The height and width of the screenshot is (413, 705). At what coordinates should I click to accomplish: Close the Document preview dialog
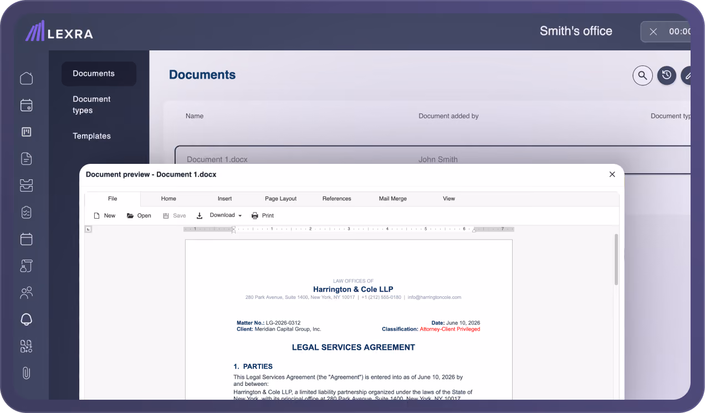(x=612, y=174)
